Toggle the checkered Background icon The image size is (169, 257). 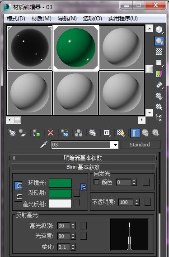click(159, 52)
